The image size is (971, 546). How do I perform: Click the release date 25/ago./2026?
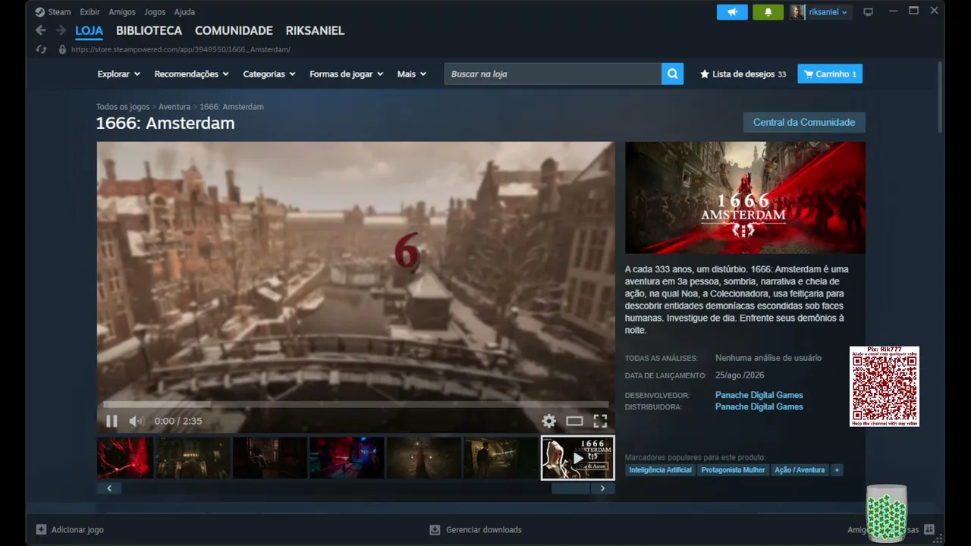click(740, 375)
